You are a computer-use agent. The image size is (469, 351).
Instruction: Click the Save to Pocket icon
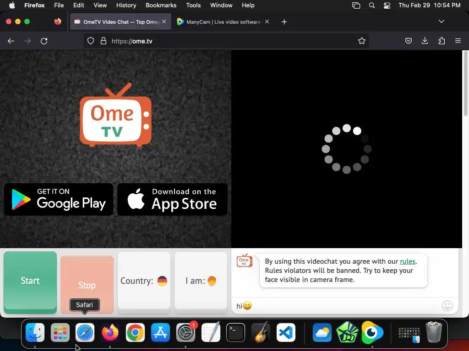408,41
